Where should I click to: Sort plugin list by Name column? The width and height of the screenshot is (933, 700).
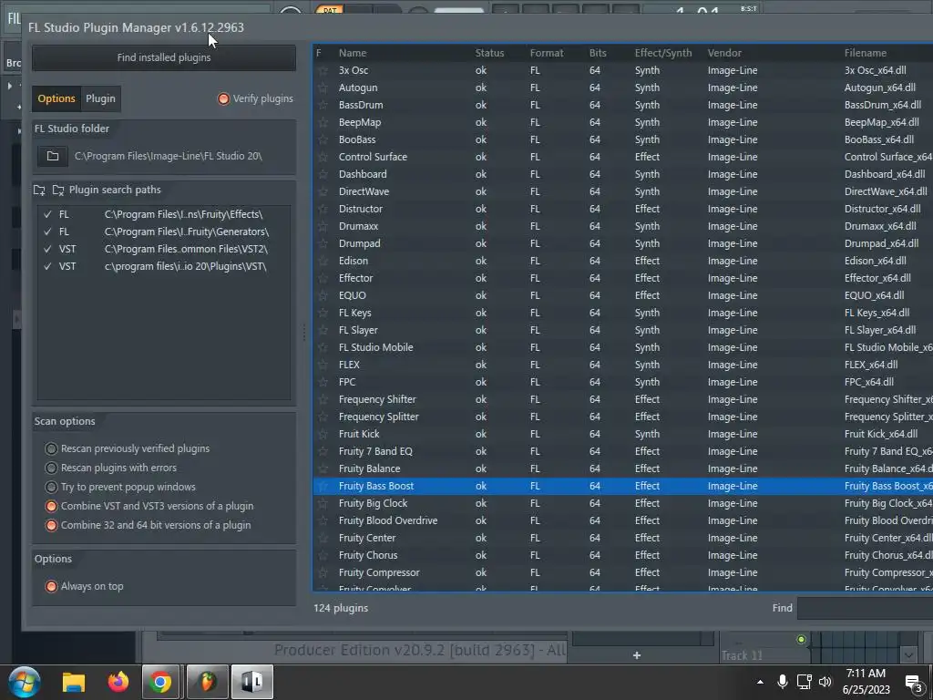pyautogui.click(x=353, y=53)
